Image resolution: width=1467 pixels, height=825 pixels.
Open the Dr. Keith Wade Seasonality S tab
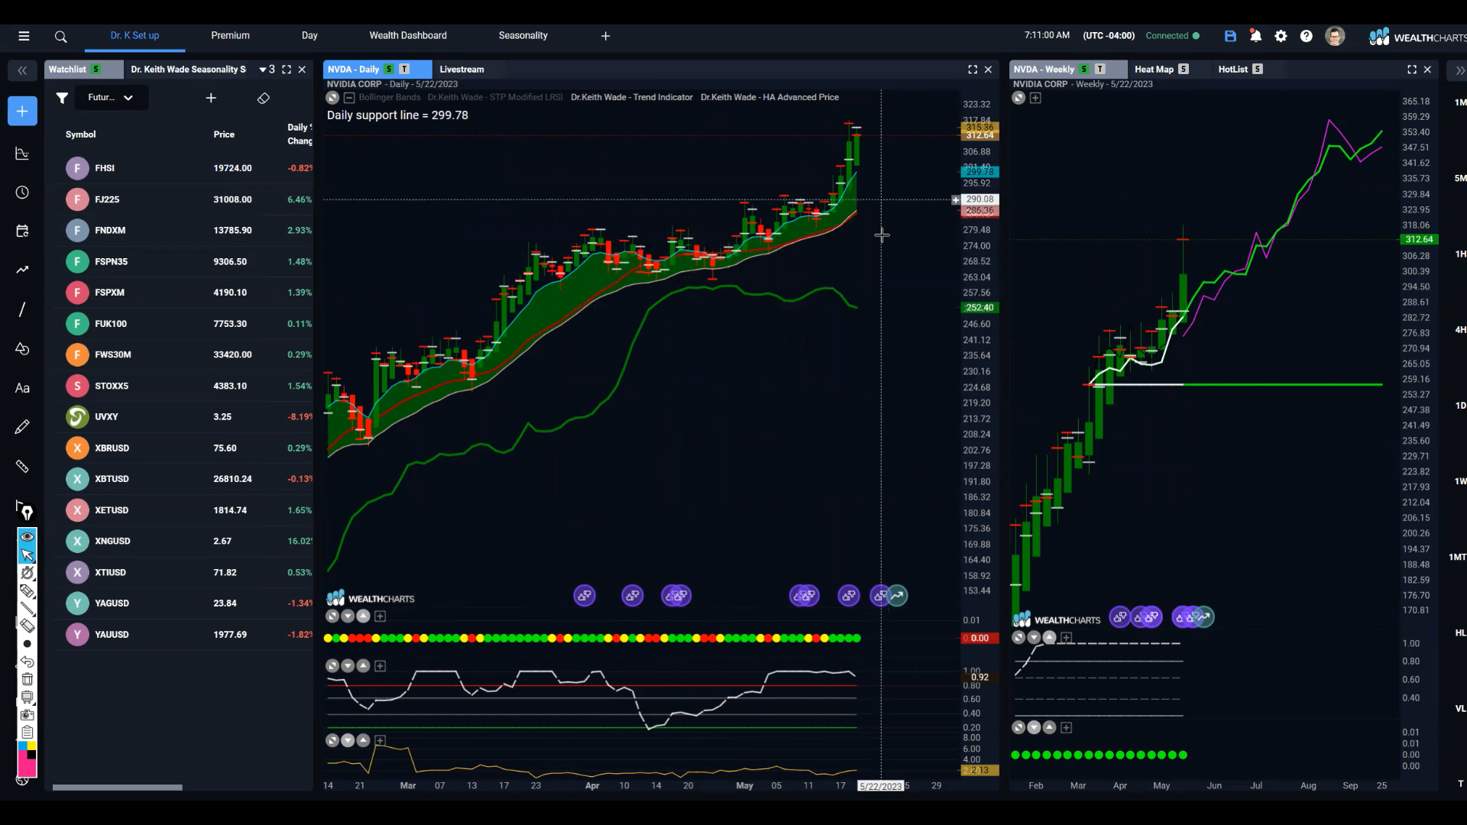(x=188, y=70)
